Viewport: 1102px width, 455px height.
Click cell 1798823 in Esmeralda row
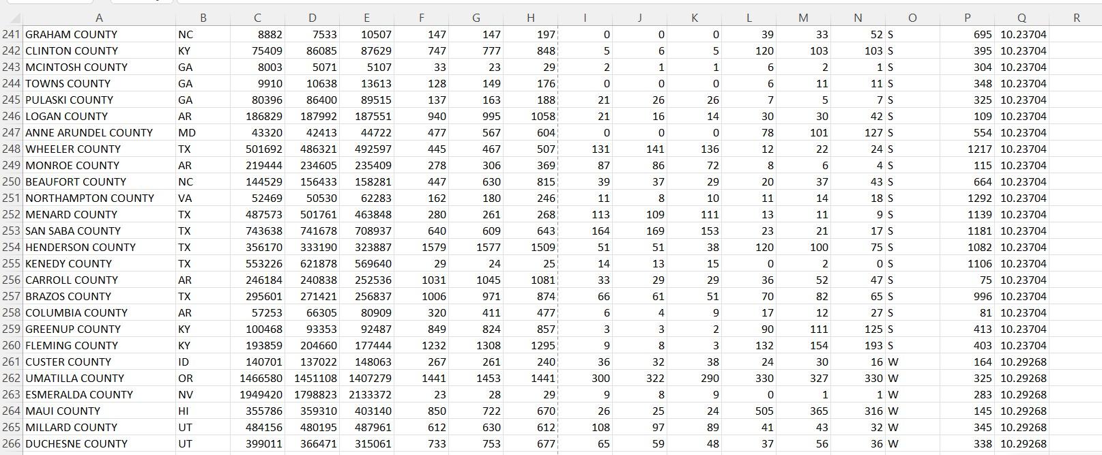pyautogui.click(x=312, y=394)
